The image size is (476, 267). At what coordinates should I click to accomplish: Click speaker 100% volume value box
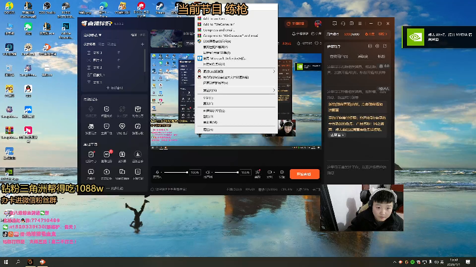point(245,173)
